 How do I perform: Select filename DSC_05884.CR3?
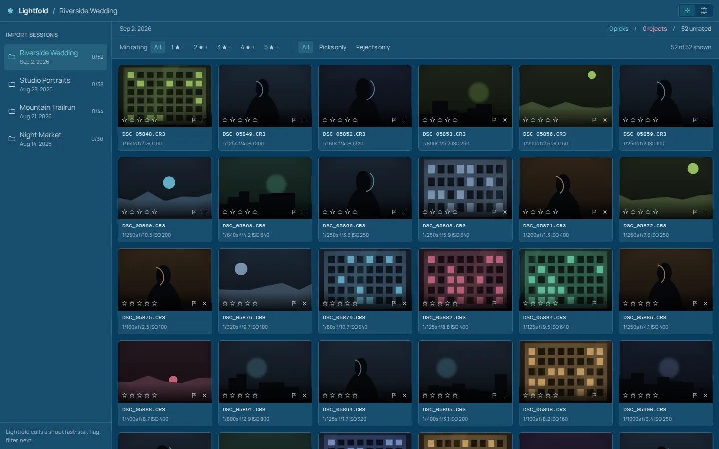(544, 318)
